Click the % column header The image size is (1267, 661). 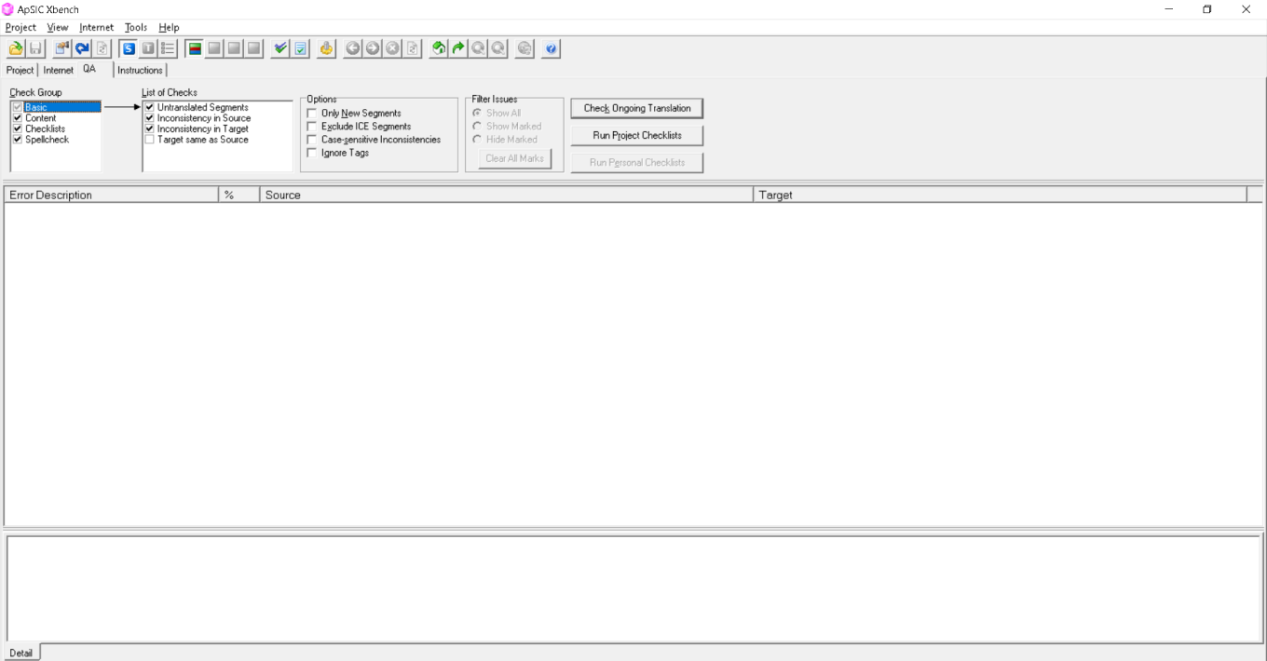(238, 195)
